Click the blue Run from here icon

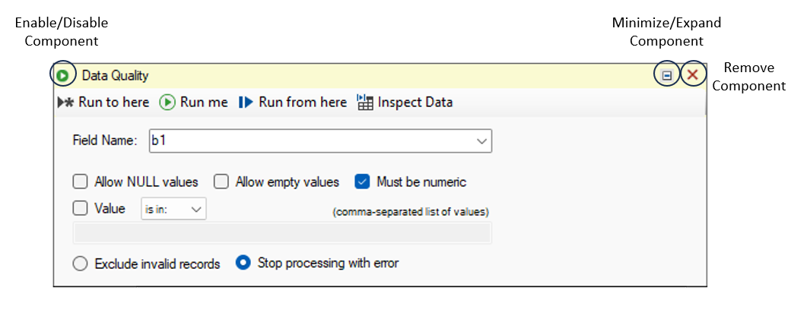pos(246,103)
